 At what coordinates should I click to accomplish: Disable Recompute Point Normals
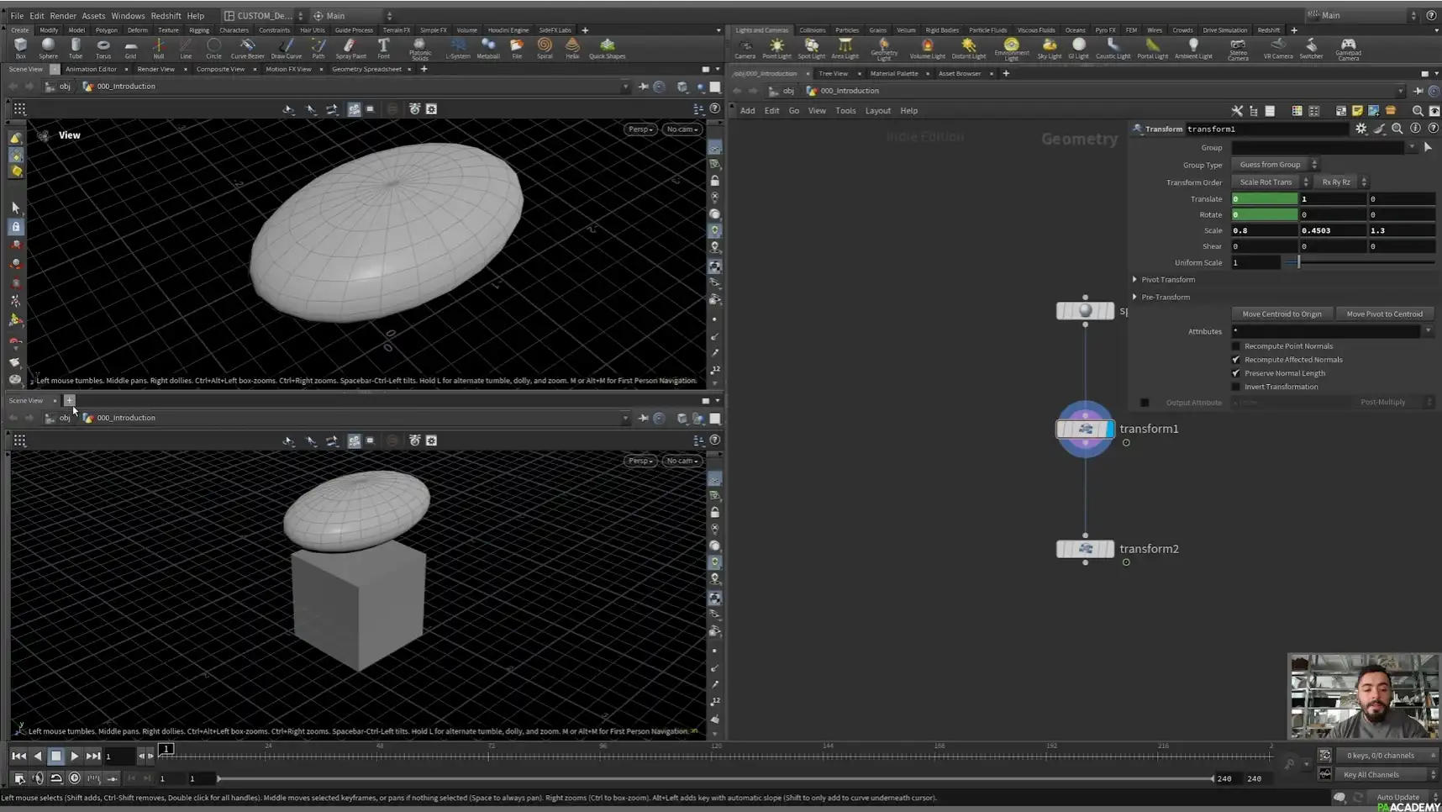tap(1234, 345)
